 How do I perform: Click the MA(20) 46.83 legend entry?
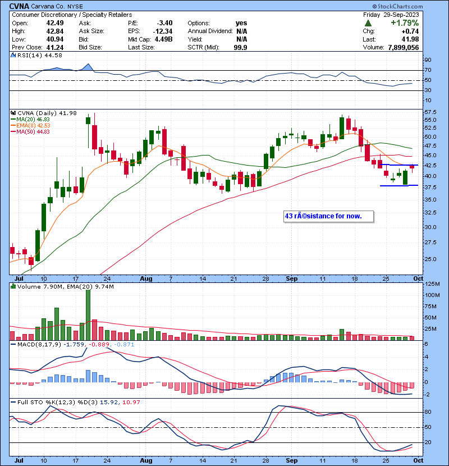point(30,119)
